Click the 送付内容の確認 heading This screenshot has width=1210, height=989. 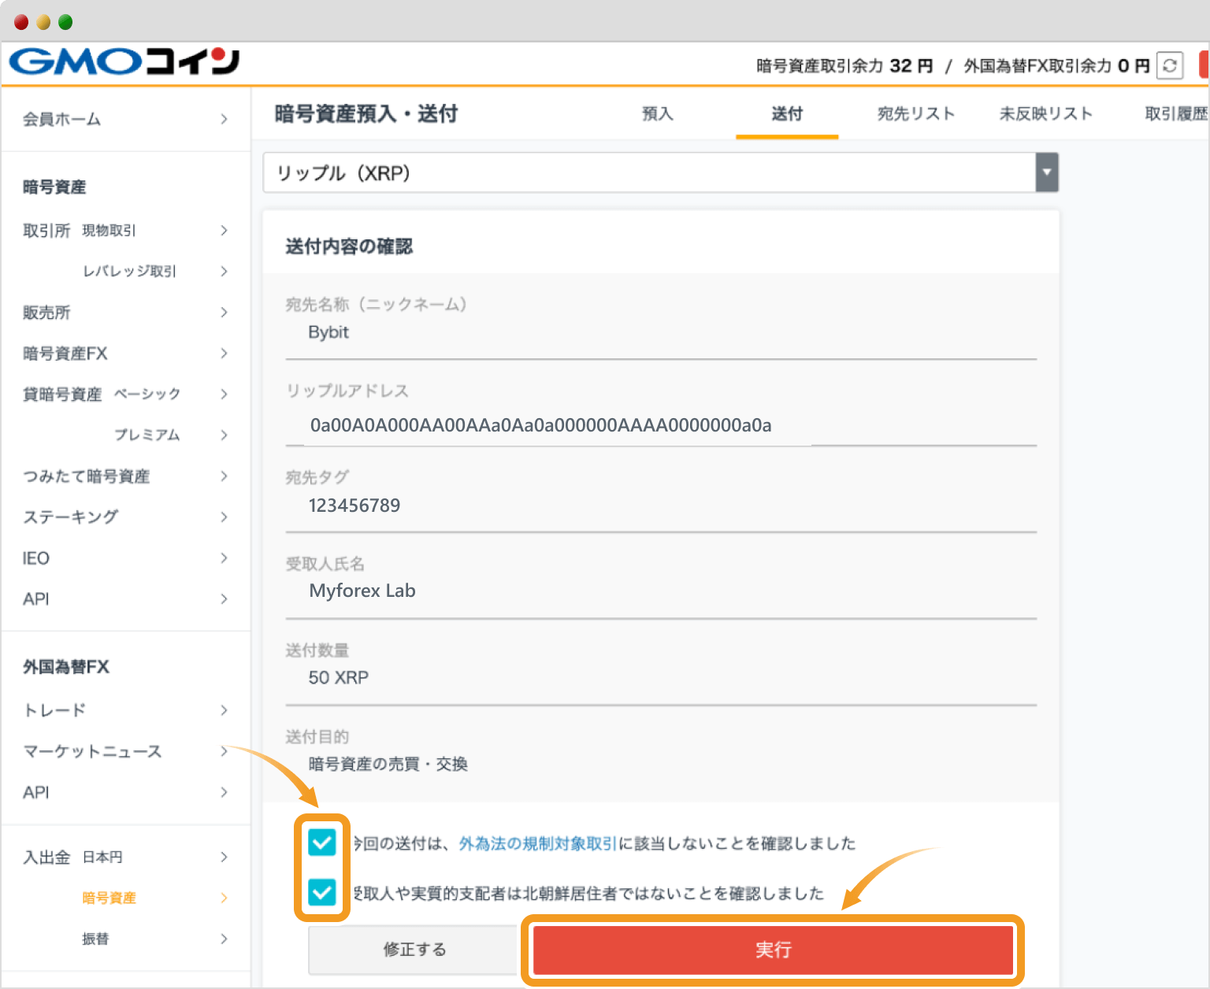tap(349, 246)
